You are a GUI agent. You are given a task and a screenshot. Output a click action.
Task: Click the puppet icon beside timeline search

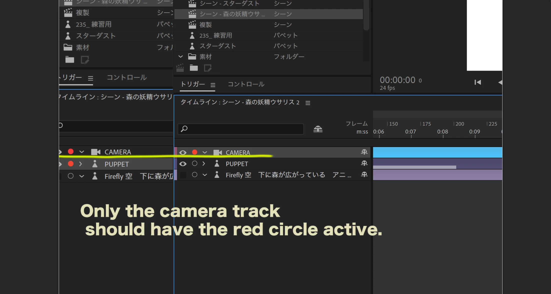(x=318, y=129)
